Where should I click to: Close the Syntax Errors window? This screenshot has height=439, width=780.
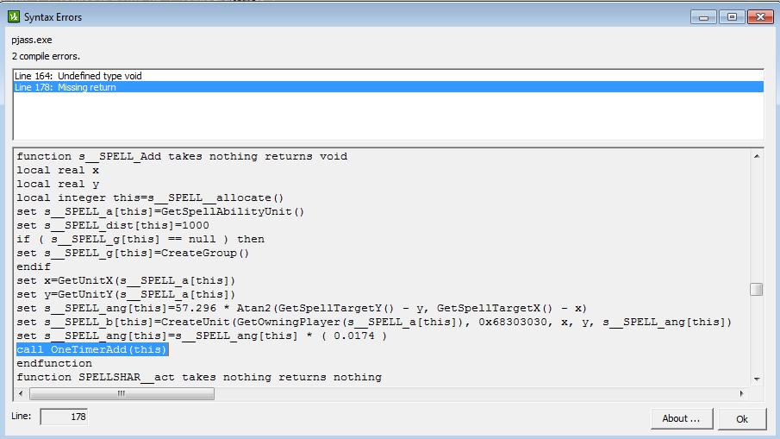759,17
